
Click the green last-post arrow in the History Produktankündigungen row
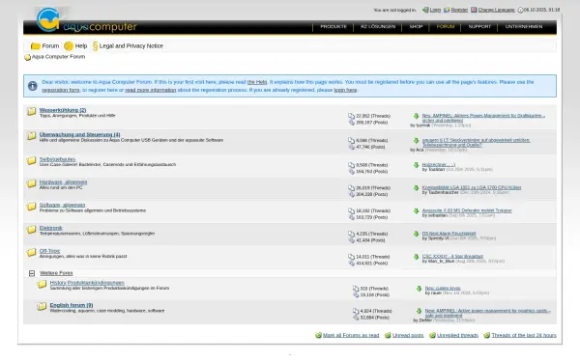click(x=420, y=289)
